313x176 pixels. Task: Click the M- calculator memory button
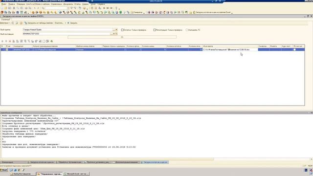112,8
